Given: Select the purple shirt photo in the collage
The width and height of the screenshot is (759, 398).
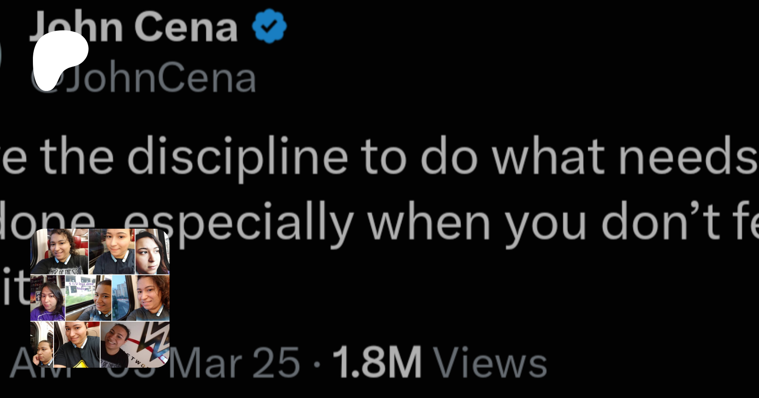Looking at the screenshot, I should click(48, 298).
